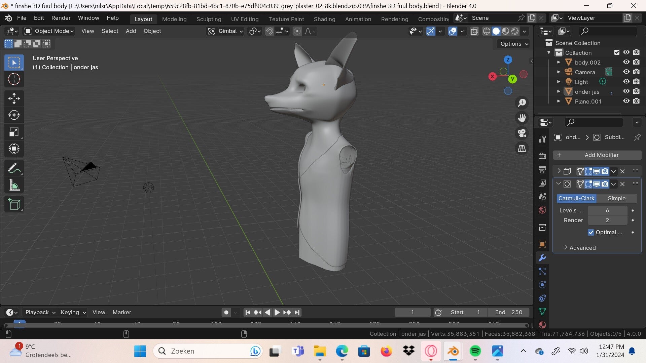Viewport: 646px width, 363px height.
Task: Open the Render menu
Action: (x=61, y=18)
